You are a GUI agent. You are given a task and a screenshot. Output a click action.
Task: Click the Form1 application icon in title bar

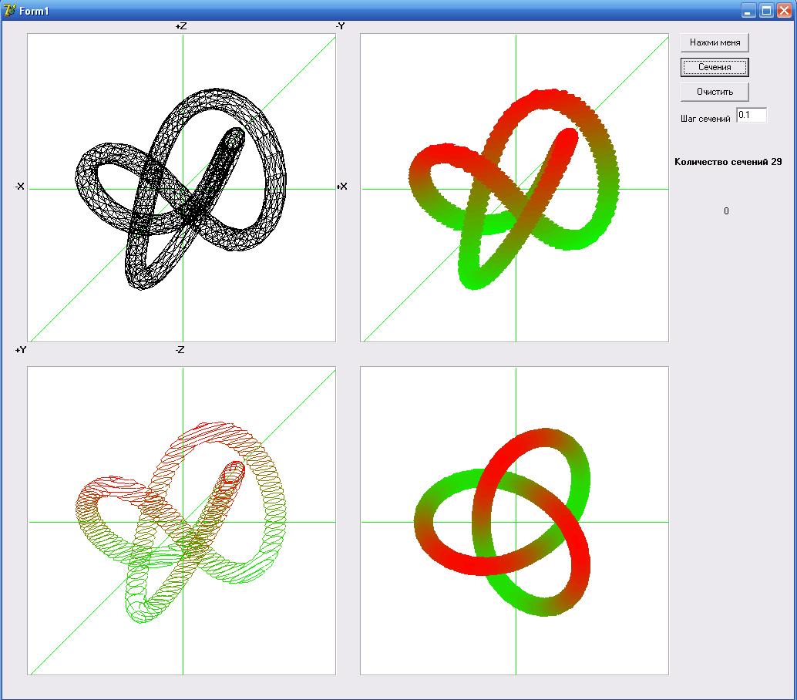coord(9,10)
